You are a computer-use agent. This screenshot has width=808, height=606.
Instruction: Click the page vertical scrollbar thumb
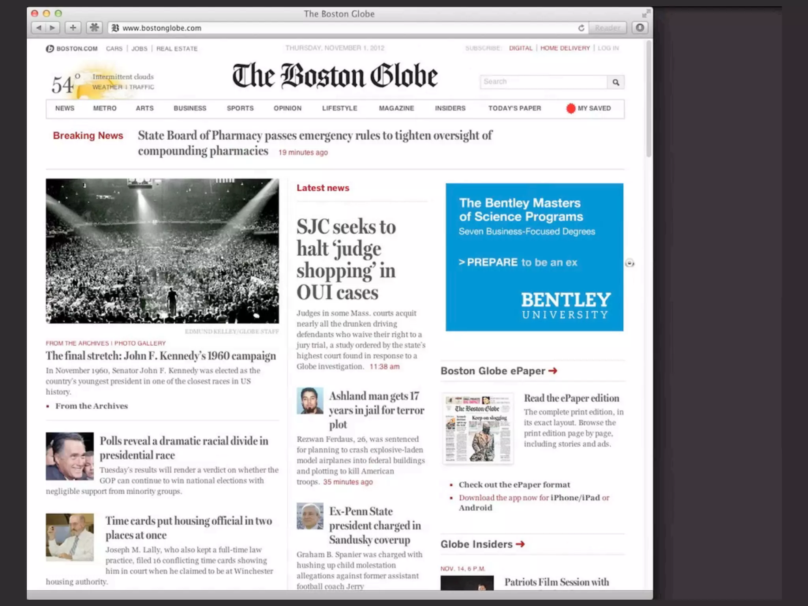click(649, 99)
